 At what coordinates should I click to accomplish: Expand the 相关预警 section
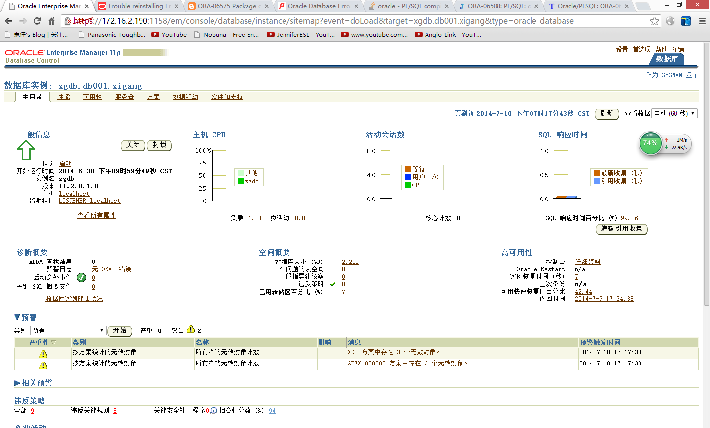[x=17, y=383]
